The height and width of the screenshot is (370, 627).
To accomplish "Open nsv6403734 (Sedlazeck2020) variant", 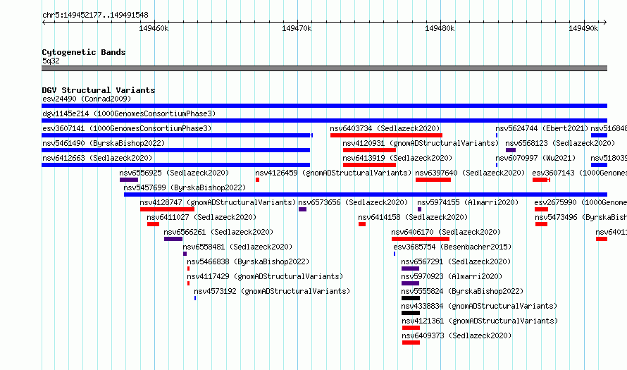I will pyautogui.click(x=385, y=128).
